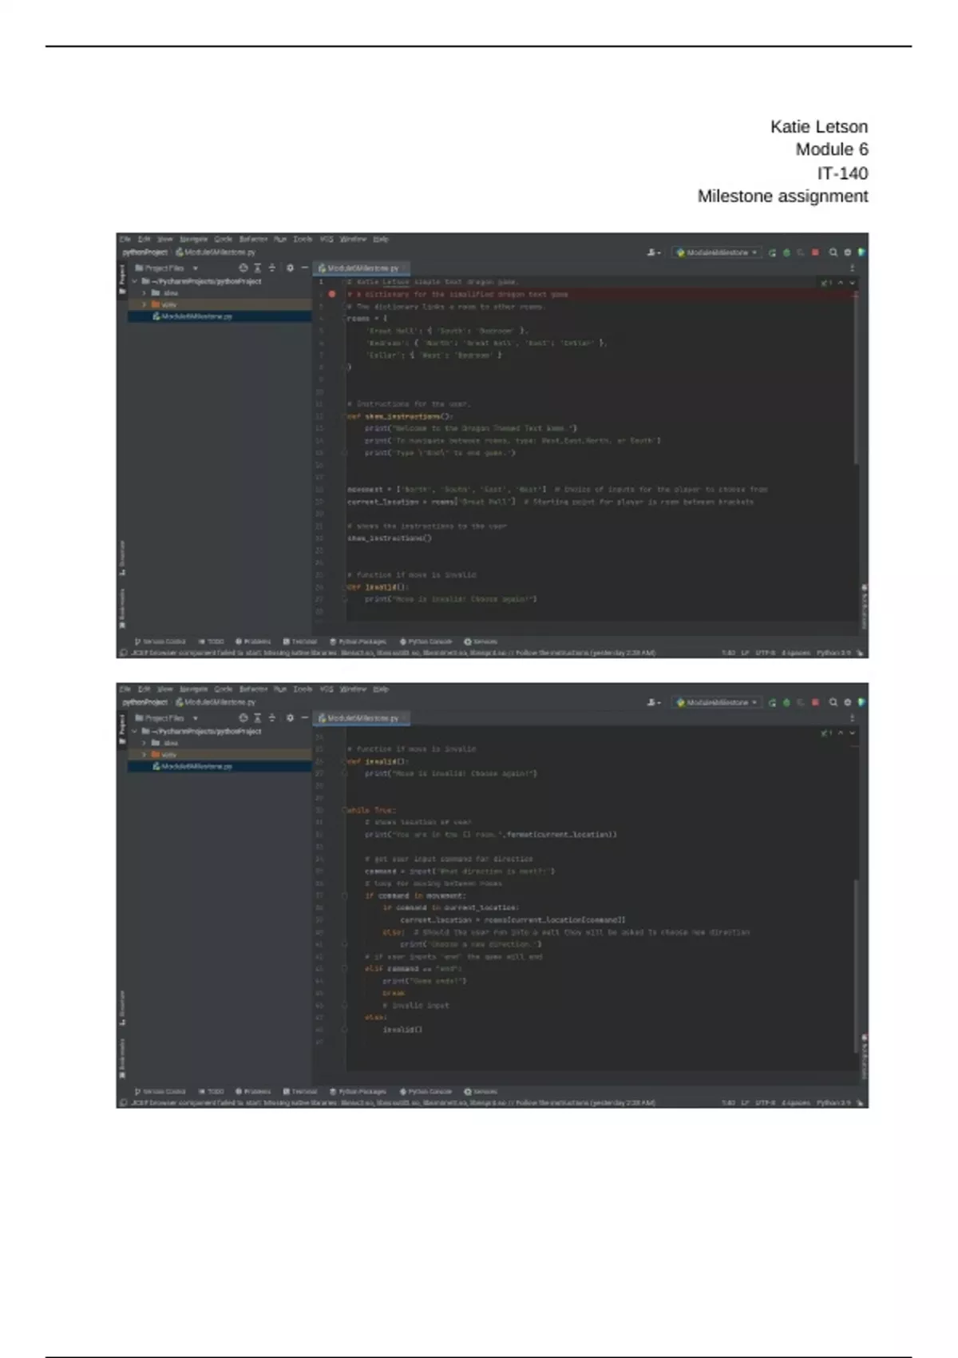Click the Stop button in first screenshot's toolbar
Screen dimensions: 958x1358
tap(815, 252)
